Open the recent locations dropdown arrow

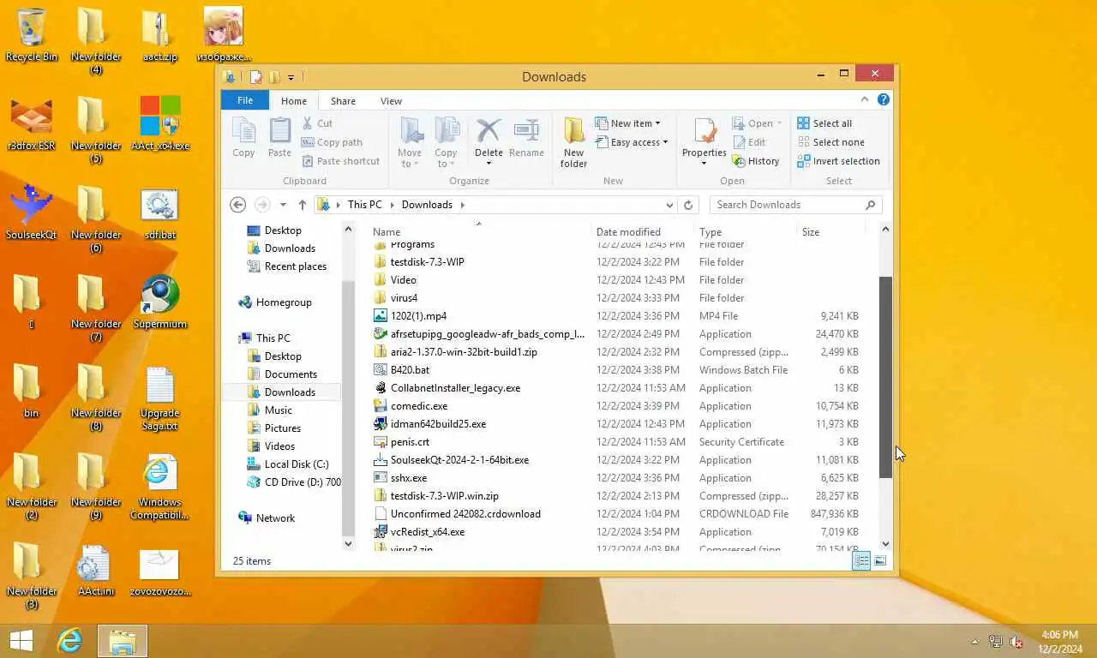(283, 205)
